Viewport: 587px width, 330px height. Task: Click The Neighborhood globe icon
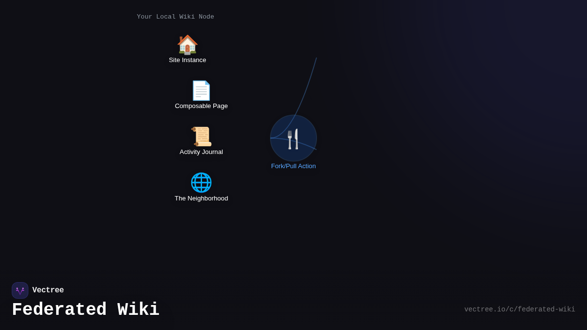coord(201,182)
